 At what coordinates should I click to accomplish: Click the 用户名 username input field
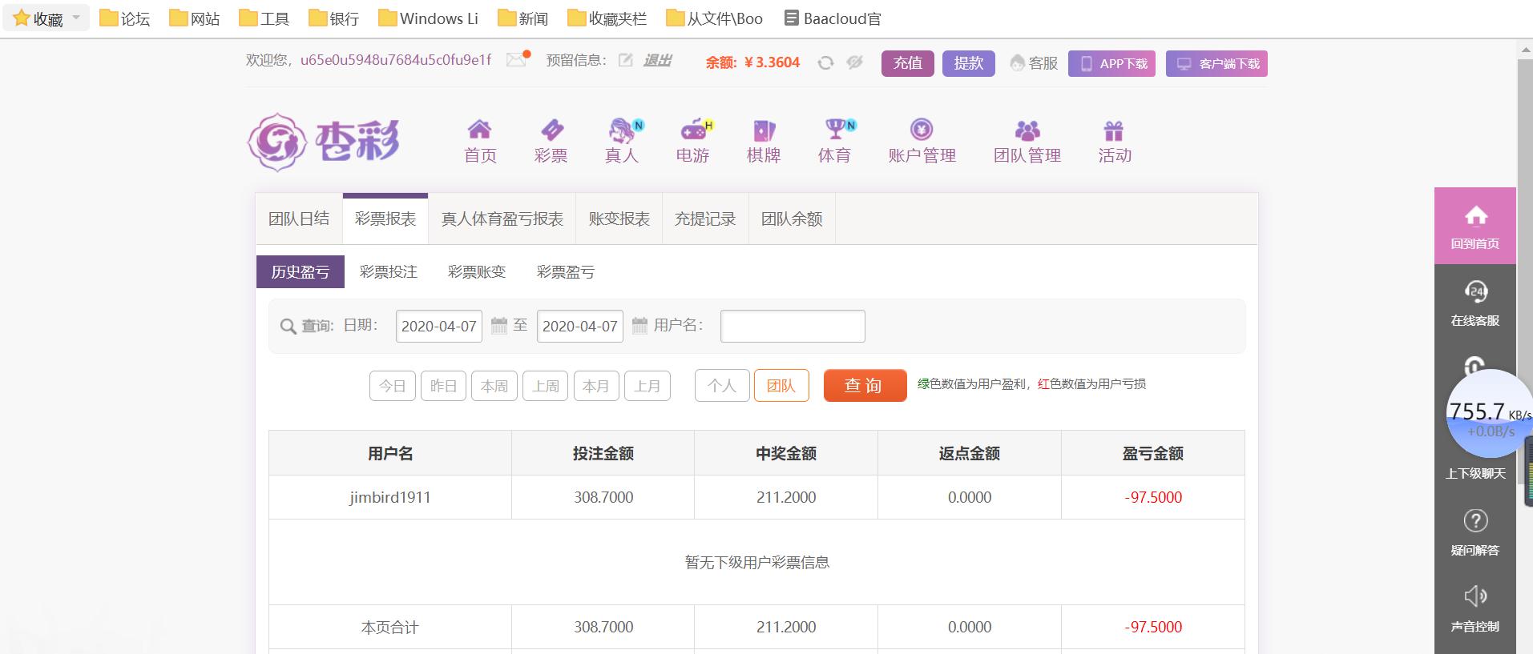point(793,326)
